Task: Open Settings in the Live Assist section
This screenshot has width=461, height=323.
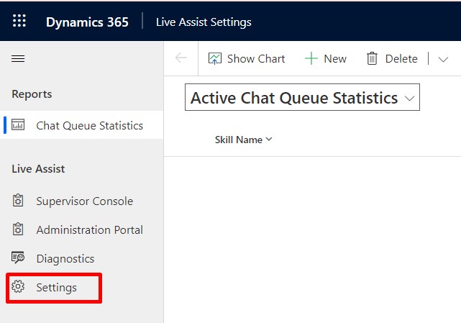Action: tap(82, 288)
